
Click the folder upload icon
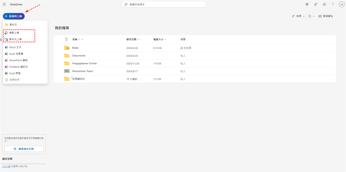pos(6,39)
